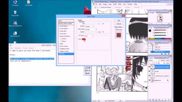Open the Layer menu in Photoshop
The height and width of the screenshot is (102, 182).
click(110, 4)
